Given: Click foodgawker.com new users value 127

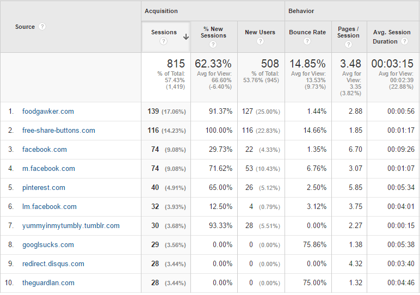Looking at the screenshot, I should click(248, 111).
